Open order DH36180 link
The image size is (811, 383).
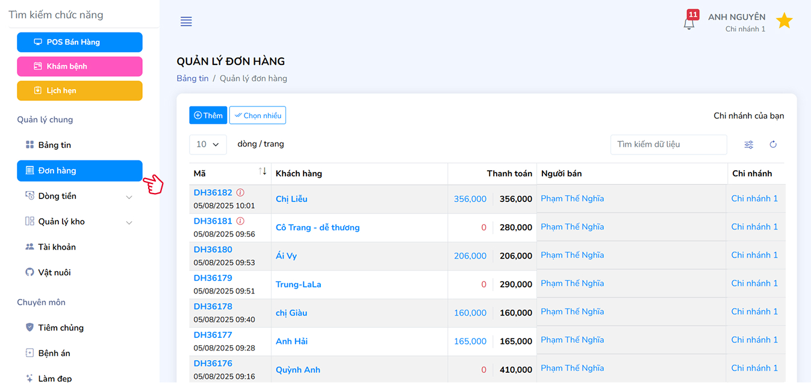(213, 250)
